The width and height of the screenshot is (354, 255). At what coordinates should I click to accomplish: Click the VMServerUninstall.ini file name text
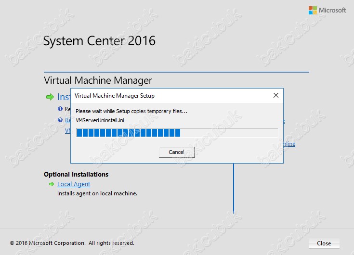(100, 120)
